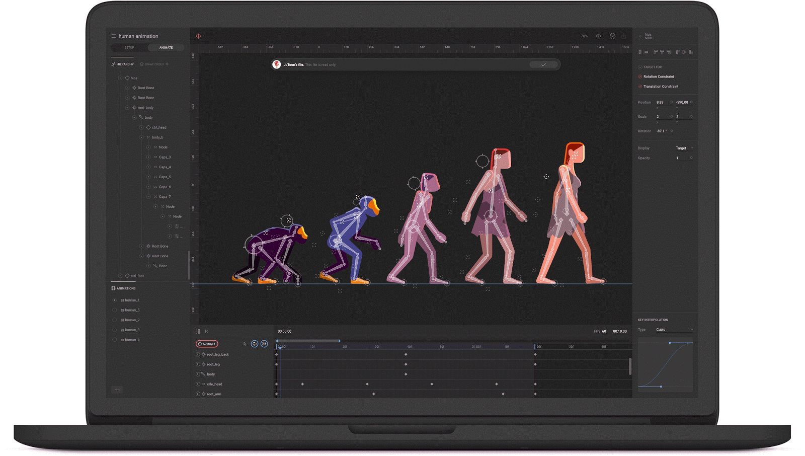This screenshot has width=805, height=456.
Task: Open the hamburger menu beside human animation
Action: (x=114, y=36)
